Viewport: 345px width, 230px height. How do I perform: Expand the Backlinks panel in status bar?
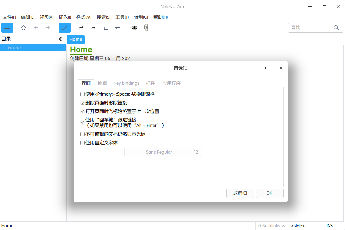271,226
